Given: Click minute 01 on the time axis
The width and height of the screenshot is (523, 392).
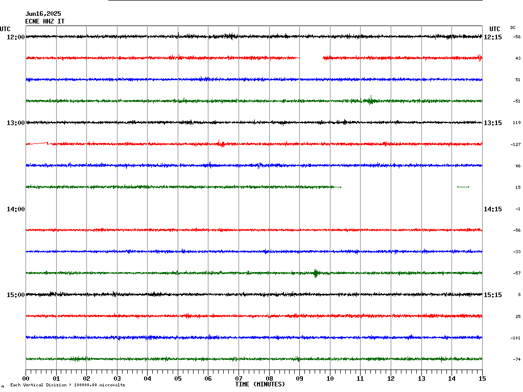Looking at the screenshot, I should coord(56,379).
